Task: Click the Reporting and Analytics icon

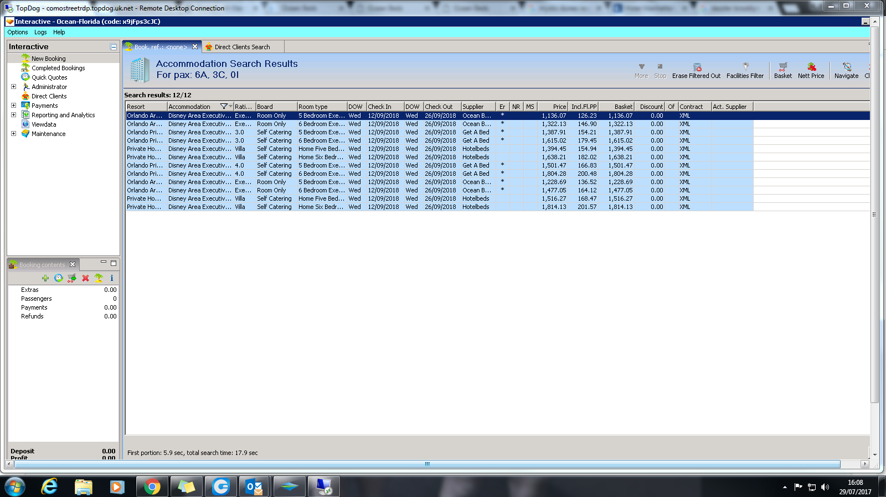Action: tap(25, 115)
